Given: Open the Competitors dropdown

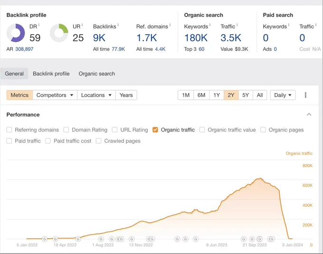Looking at the screenshot, I should click(55, 95).
